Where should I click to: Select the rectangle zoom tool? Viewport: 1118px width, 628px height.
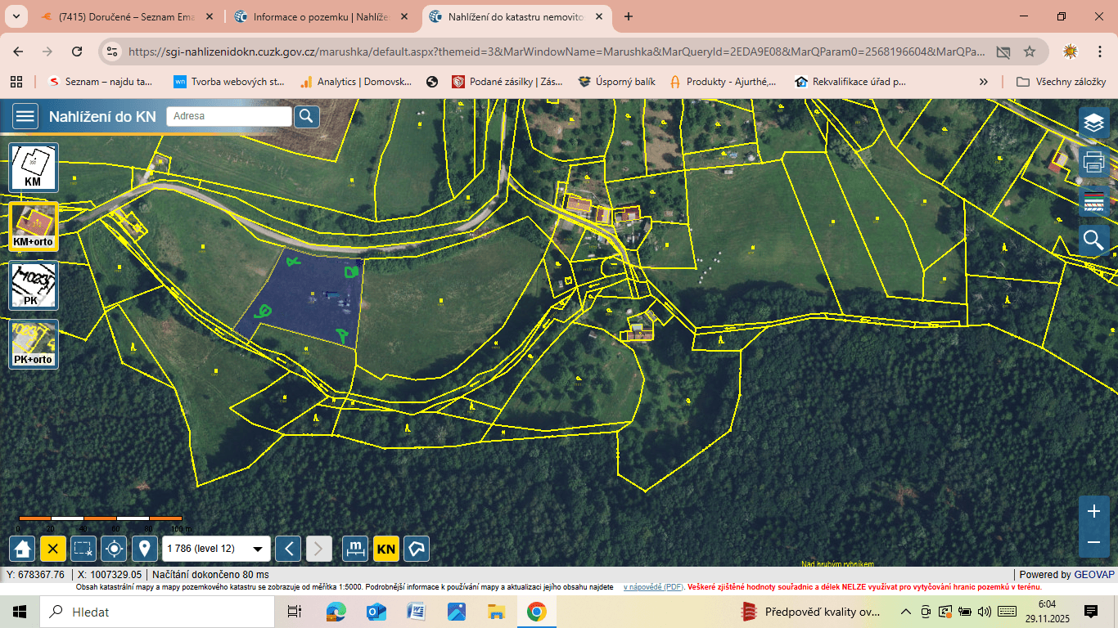(82, 548)
